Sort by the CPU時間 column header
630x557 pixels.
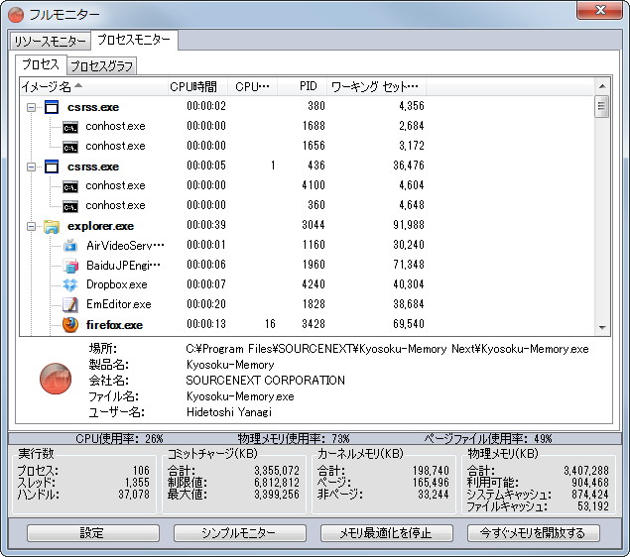pyautogui.click(x=197, y=86)
